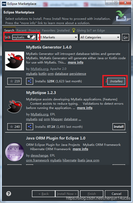Open the Giving IoT an Edge tab
Screen dimensions: 133x203
pyautogui.click(x=88, y=30)
